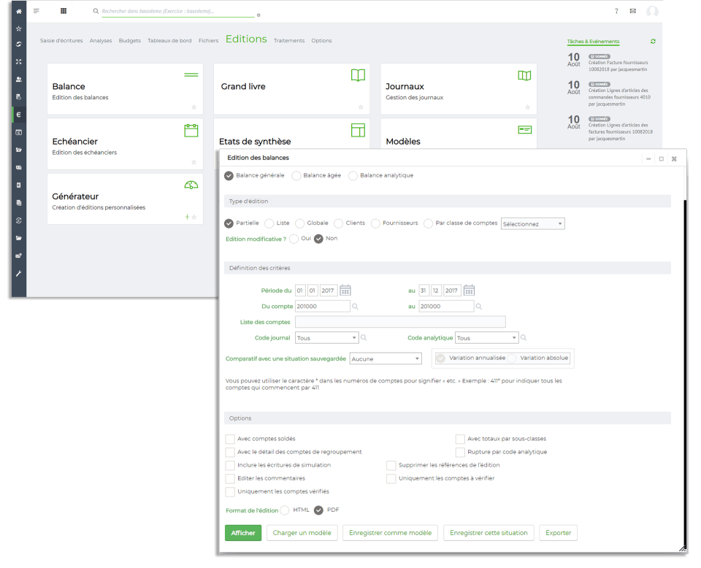Check Avec totaux par sous-classes

coord(460,439)
